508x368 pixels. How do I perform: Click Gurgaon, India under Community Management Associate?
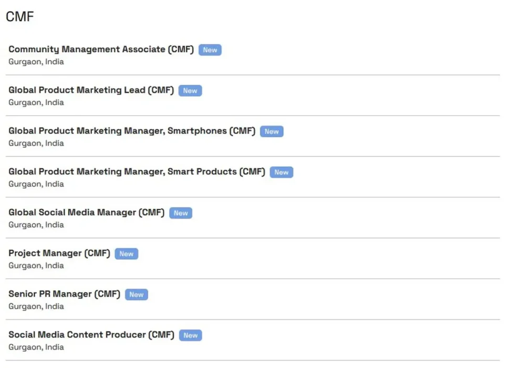tap(36, 62)
